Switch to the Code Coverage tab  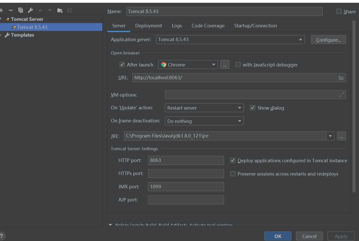(x=208, y=26)
